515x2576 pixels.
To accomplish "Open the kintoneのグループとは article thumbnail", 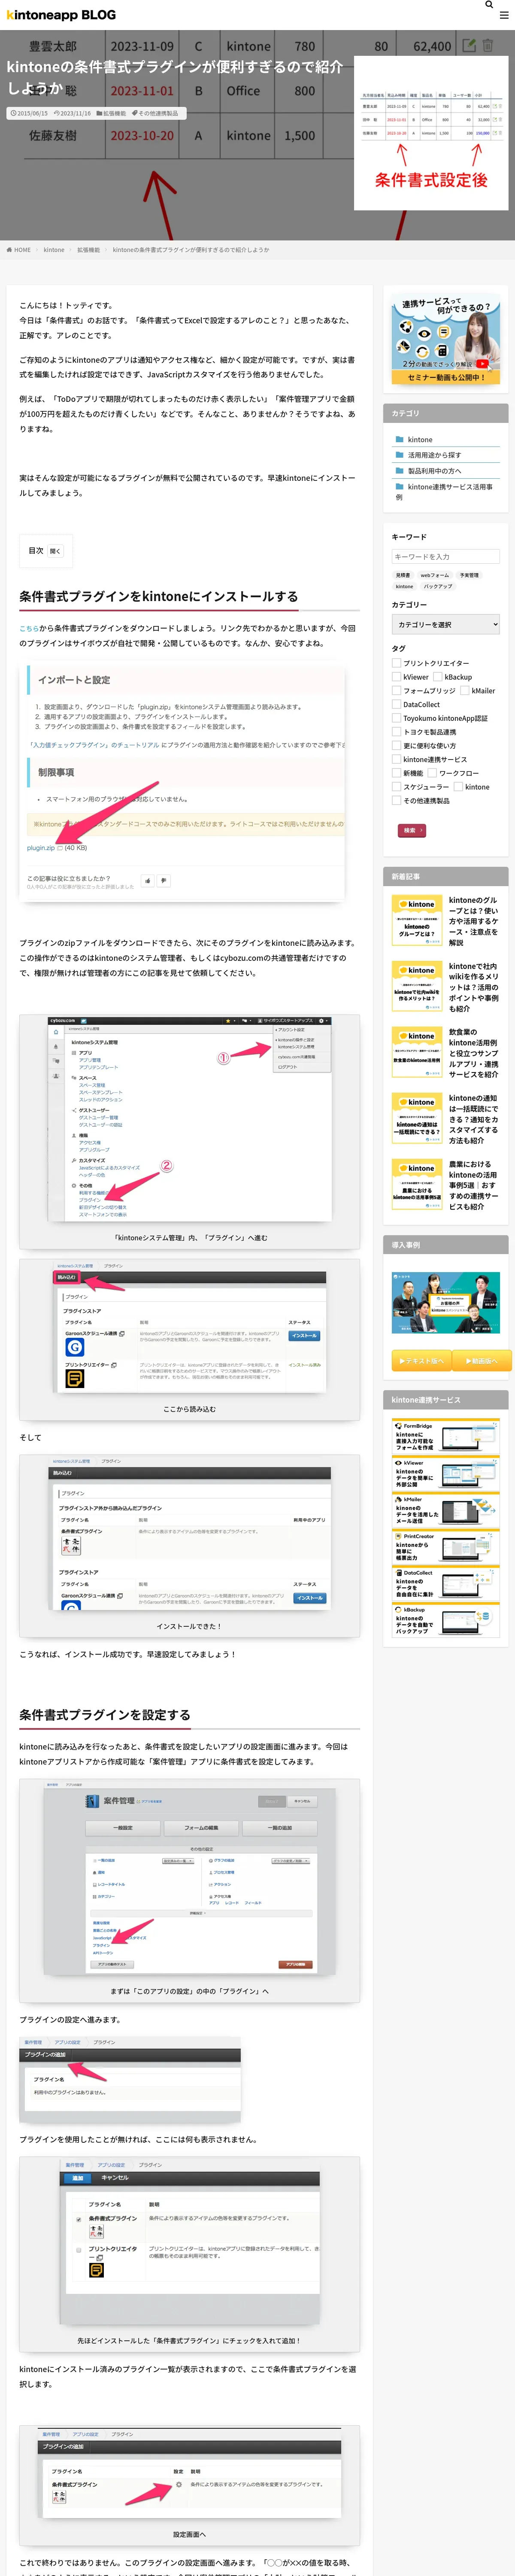I will [x=417, y=920].
